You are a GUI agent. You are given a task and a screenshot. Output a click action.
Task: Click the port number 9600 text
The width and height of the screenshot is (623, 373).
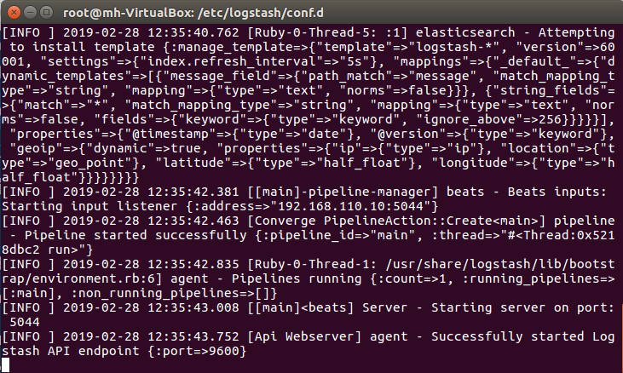click(223, 351)
